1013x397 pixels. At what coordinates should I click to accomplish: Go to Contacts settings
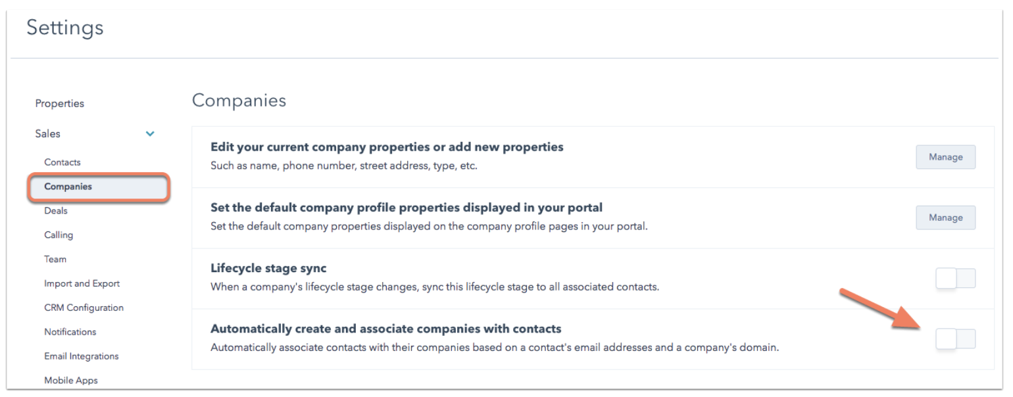point(62,162)
